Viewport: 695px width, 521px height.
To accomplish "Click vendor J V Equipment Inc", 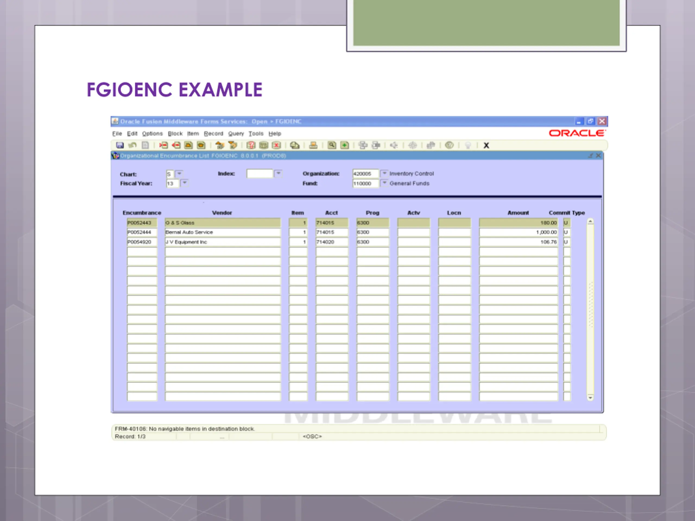I will (223, 242).
